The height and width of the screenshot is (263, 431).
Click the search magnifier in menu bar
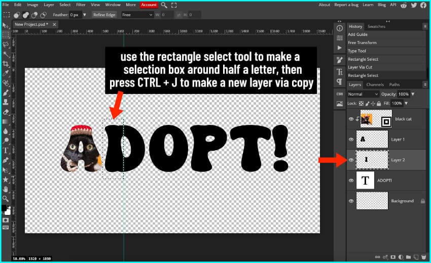[164, 5]
